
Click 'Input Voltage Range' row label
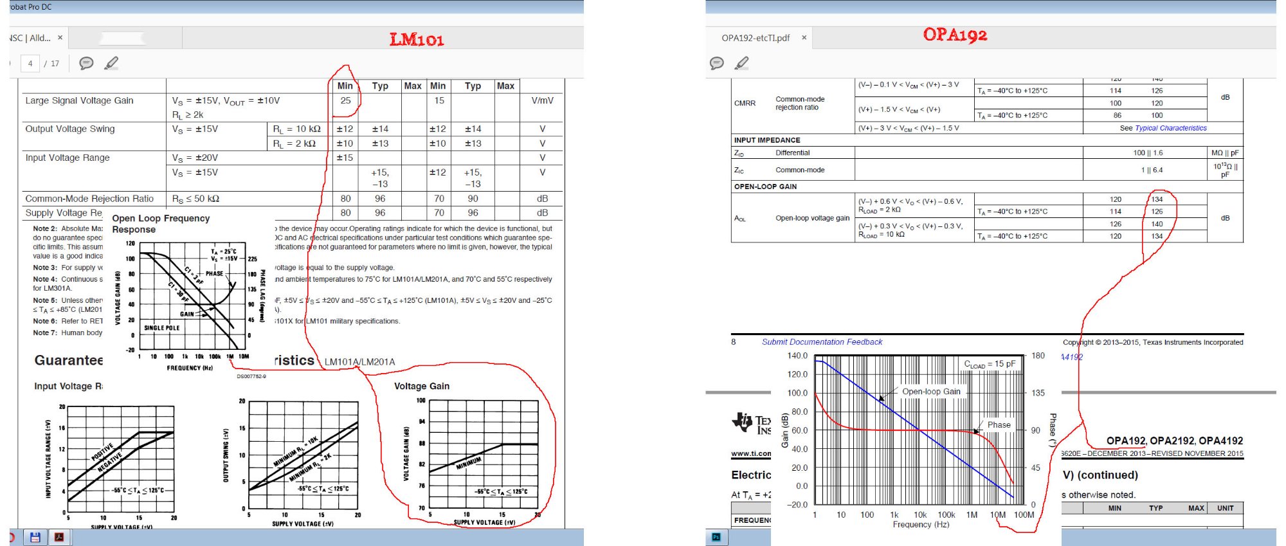point(68,158)
